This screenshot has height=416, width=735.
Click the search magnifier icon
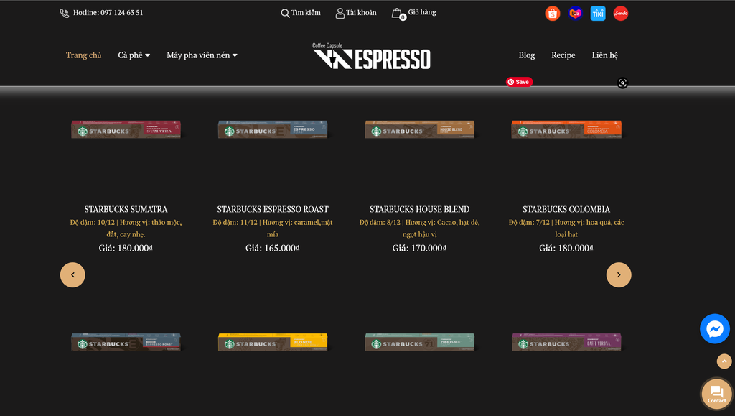285,13
